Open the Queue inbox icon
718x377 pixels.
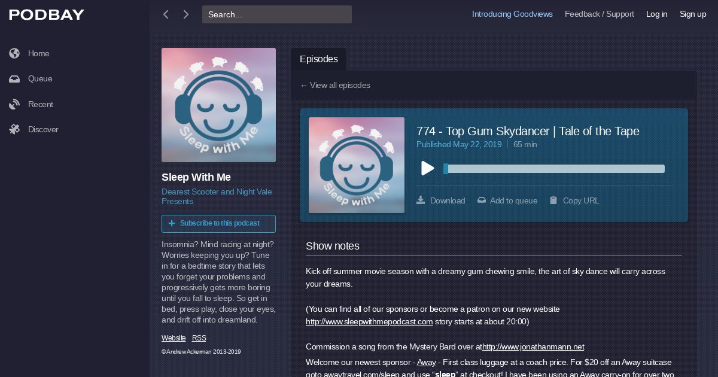(14, 79)
